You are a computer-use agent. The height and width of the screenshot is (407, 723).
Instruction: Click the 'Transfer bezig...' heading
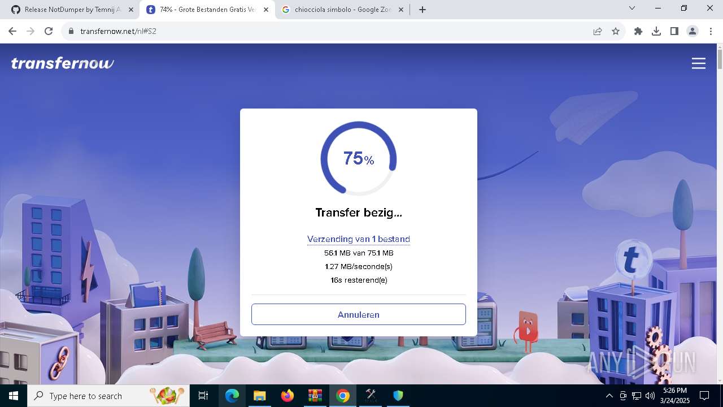point(359,213)
